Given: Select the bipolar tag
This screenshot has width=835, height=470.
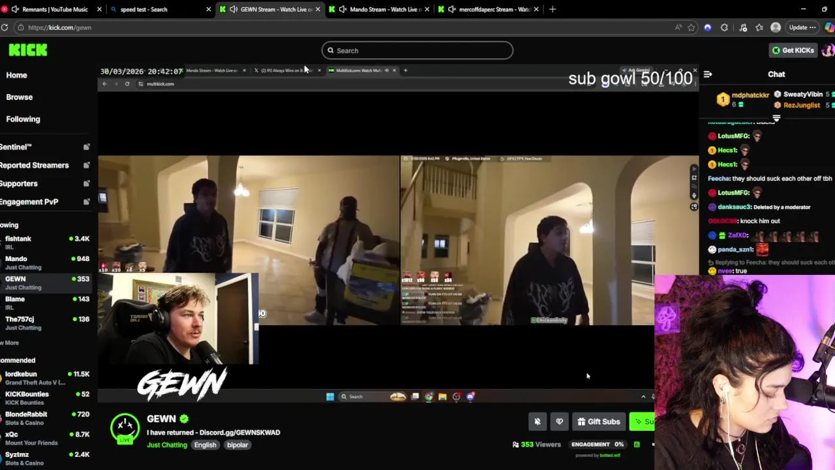Looking at the screenshot, I should pyautogui.click(x=237, y=445).
